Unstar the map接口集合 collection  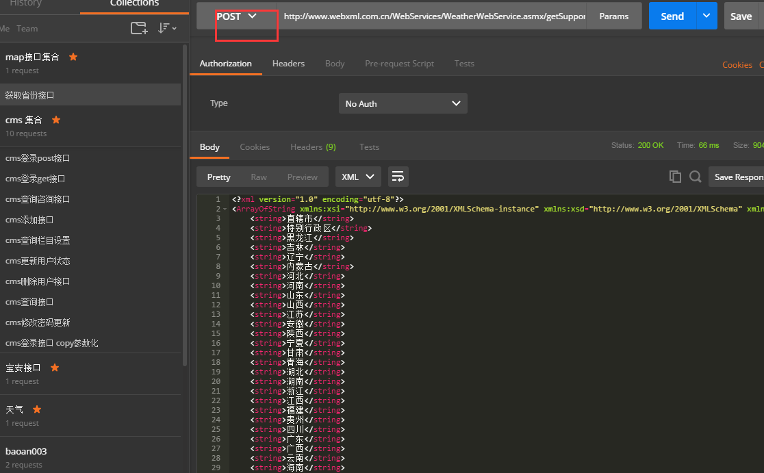pos(73,57)
